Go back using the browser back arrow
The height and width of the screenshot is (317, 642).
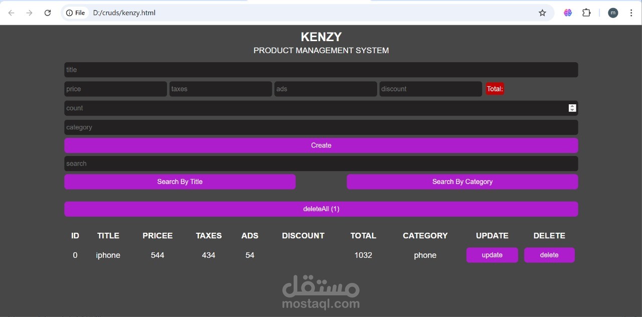tap(11, 13)
